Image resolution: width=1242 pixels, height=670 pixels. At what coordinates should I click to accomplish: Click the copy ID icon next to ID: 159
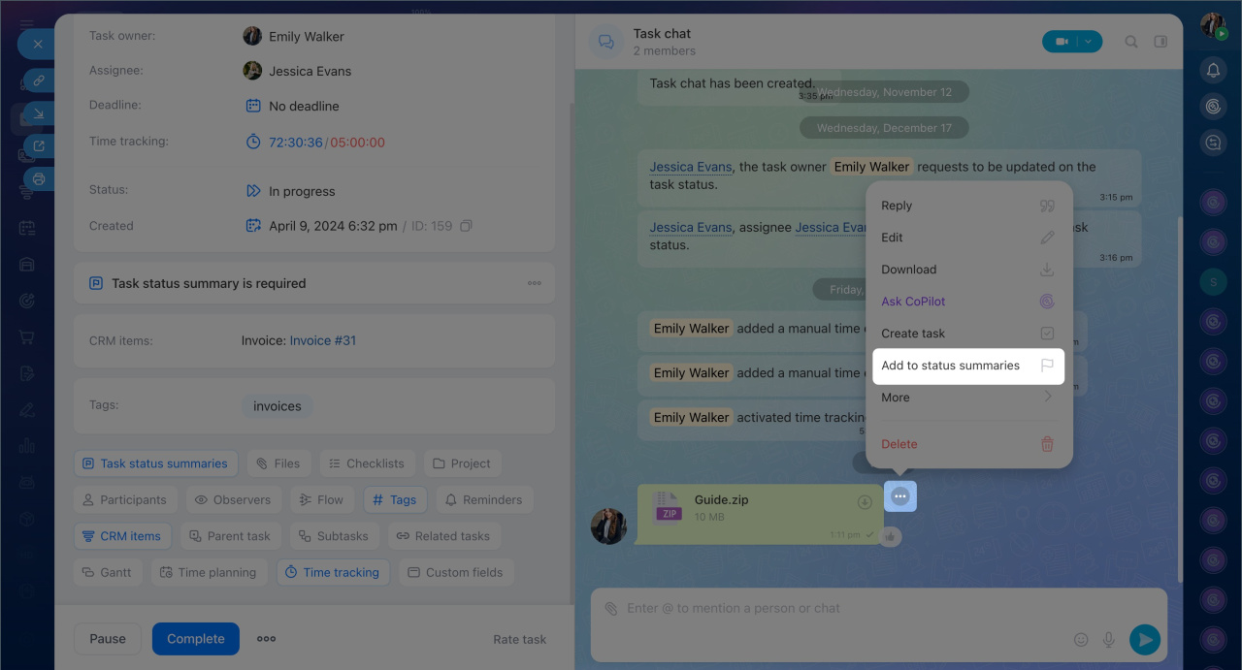[x=466, y=226]
